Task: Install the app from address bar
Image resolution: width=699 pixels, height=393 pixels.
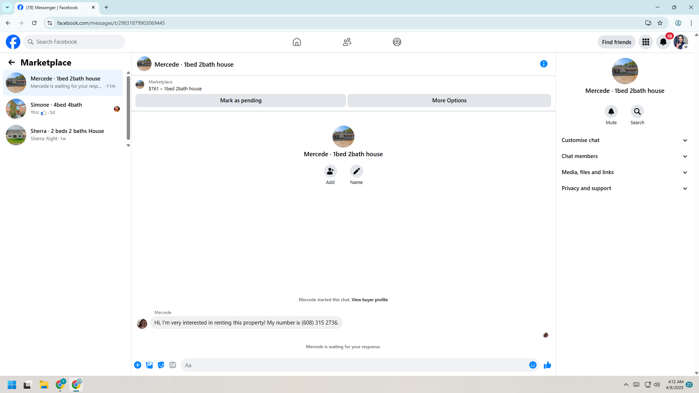Action: tap(648, 23)
